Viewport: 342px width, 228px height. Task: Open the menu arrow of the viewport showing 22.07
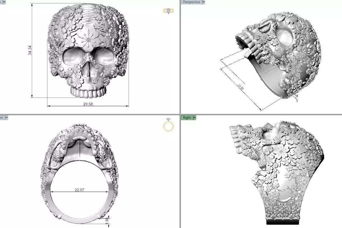click(6, 118)
